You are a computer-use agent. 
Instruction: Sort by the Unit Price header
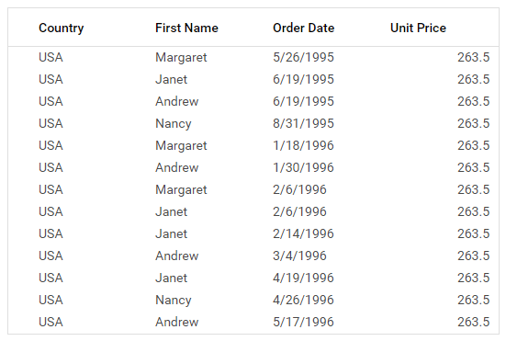point(418,28)
